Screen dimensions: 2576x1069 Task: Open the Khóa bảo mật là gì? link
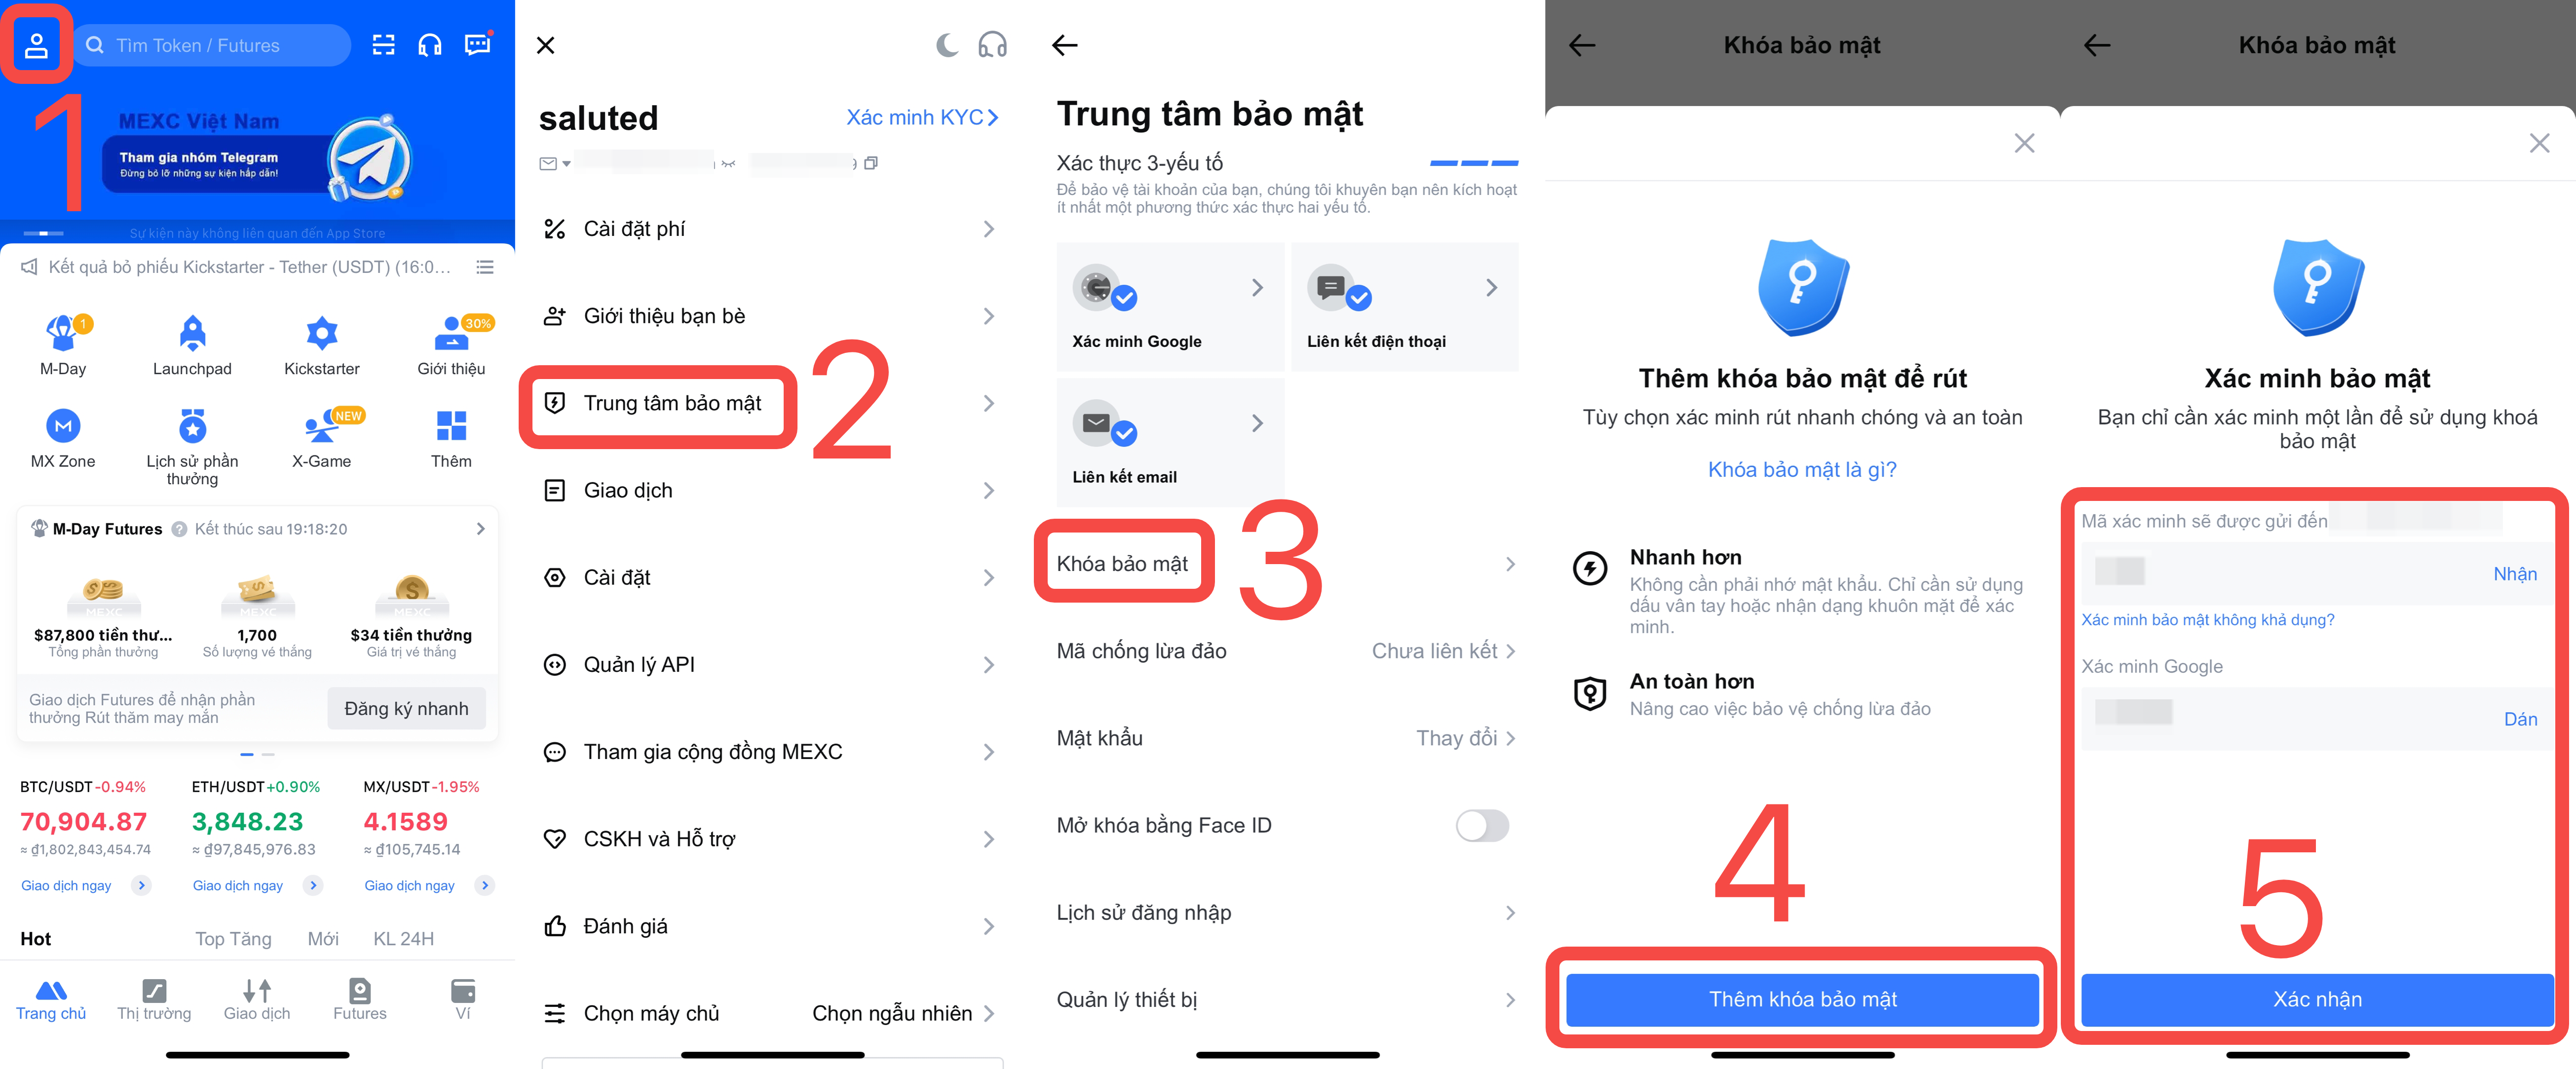[x=1802, y=470]
